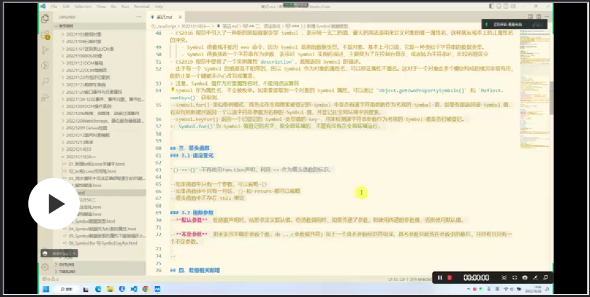Toggle the primary sidebar layout icon
Screen dimensions: 590x297
(x=491, y=6)
